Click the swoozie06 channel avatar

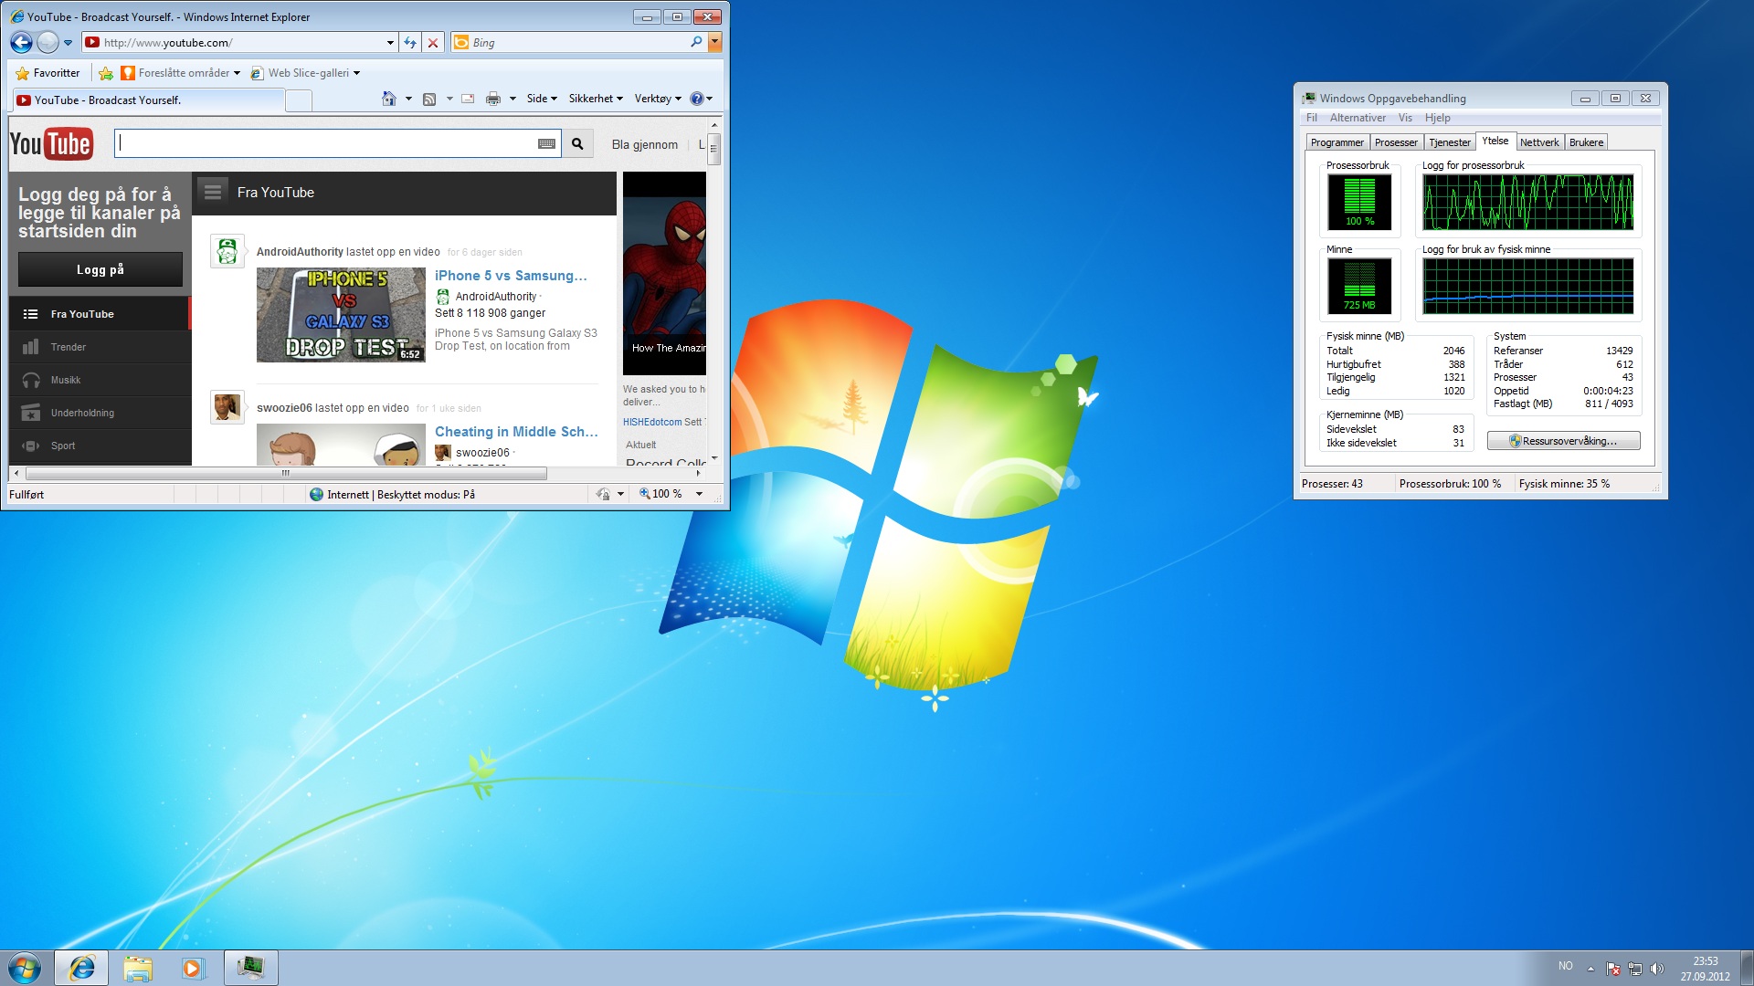(227, 407)
